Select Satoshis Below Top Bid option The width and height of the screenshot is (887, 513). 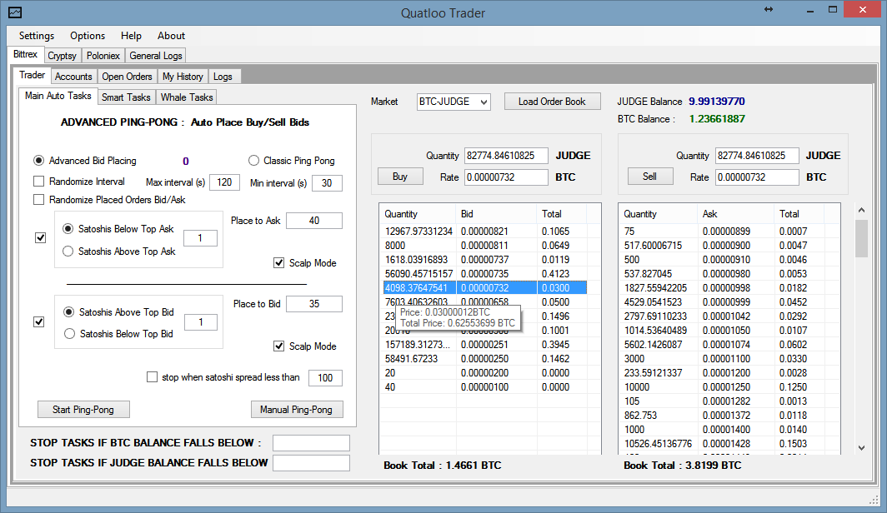[69, 334]
